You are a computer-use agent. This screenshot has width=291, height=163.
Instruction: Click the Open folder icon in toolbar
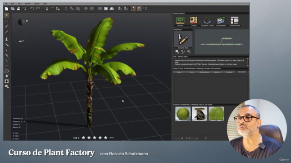(x=13, y=9)
